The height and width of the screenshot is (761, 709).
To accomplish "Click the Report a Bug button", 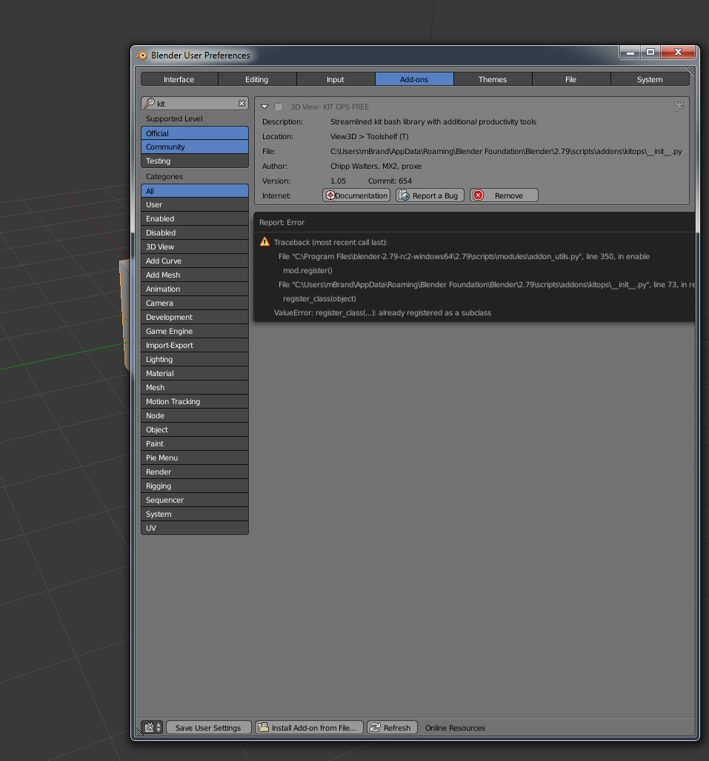I will click(430, 195).
